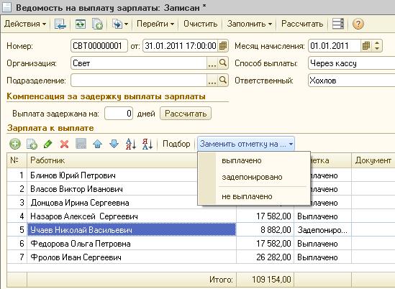Delete row with the red X icon
The width and height of the screenshot is (395, 289).
pos(65,144)
